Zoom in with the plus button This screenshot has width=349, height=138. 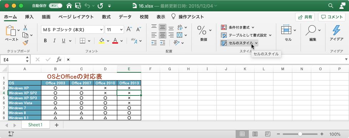[322, 134]
